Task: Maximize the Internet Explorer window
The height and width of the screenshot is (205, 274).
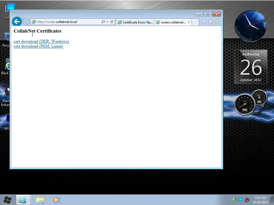Action: pos(208,14)
